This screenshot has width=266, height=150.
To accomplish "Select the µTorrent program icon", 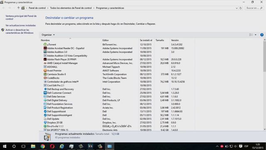I will point(45,45).
